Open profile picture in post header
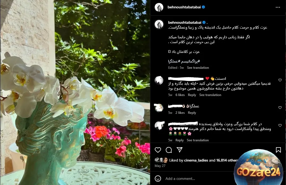Viewport: 286px width, 185px height. (x=159, y=7)
